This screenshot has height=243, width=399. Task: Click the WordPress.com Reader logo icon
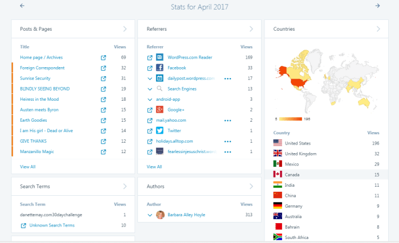160,57
